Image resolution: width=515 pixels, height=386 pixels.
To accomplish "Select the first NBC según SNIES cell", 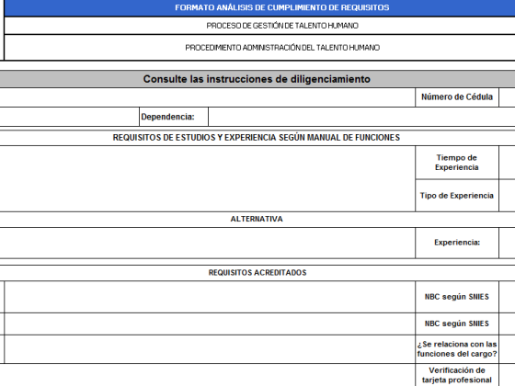I will tap(457, 297).
